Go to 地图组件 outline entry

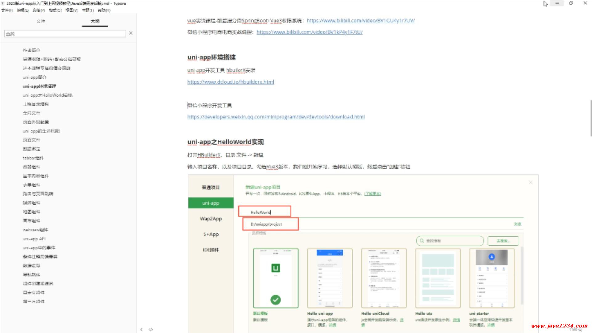[31, 212]
